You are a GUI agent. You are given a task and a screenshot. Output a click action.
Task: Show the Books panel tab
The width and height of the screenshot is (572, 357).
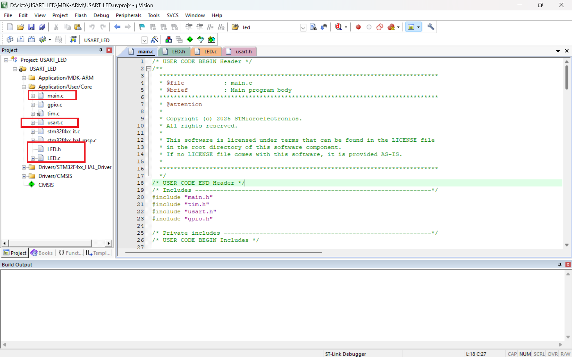[x=42, y=253]
